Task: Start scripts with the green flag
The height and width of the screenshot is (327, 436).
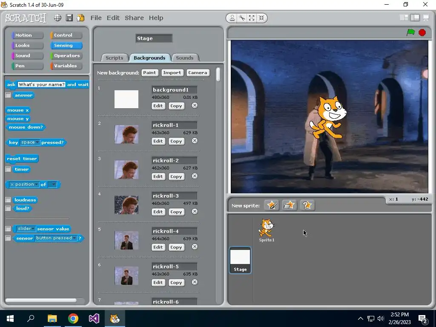Action: click(410, 32)
